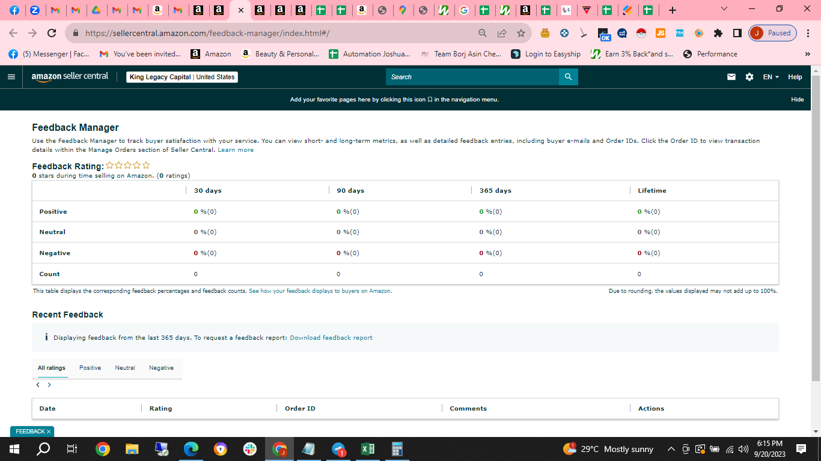Click the Pokeball extension icon
821x461 pixels.
click(x=641, y=33)
